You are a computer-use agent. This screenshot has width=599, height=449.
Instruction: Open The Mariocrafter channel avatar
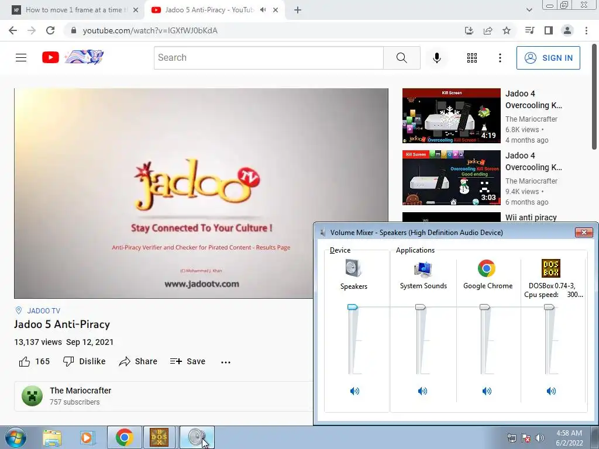pos(32,396)
